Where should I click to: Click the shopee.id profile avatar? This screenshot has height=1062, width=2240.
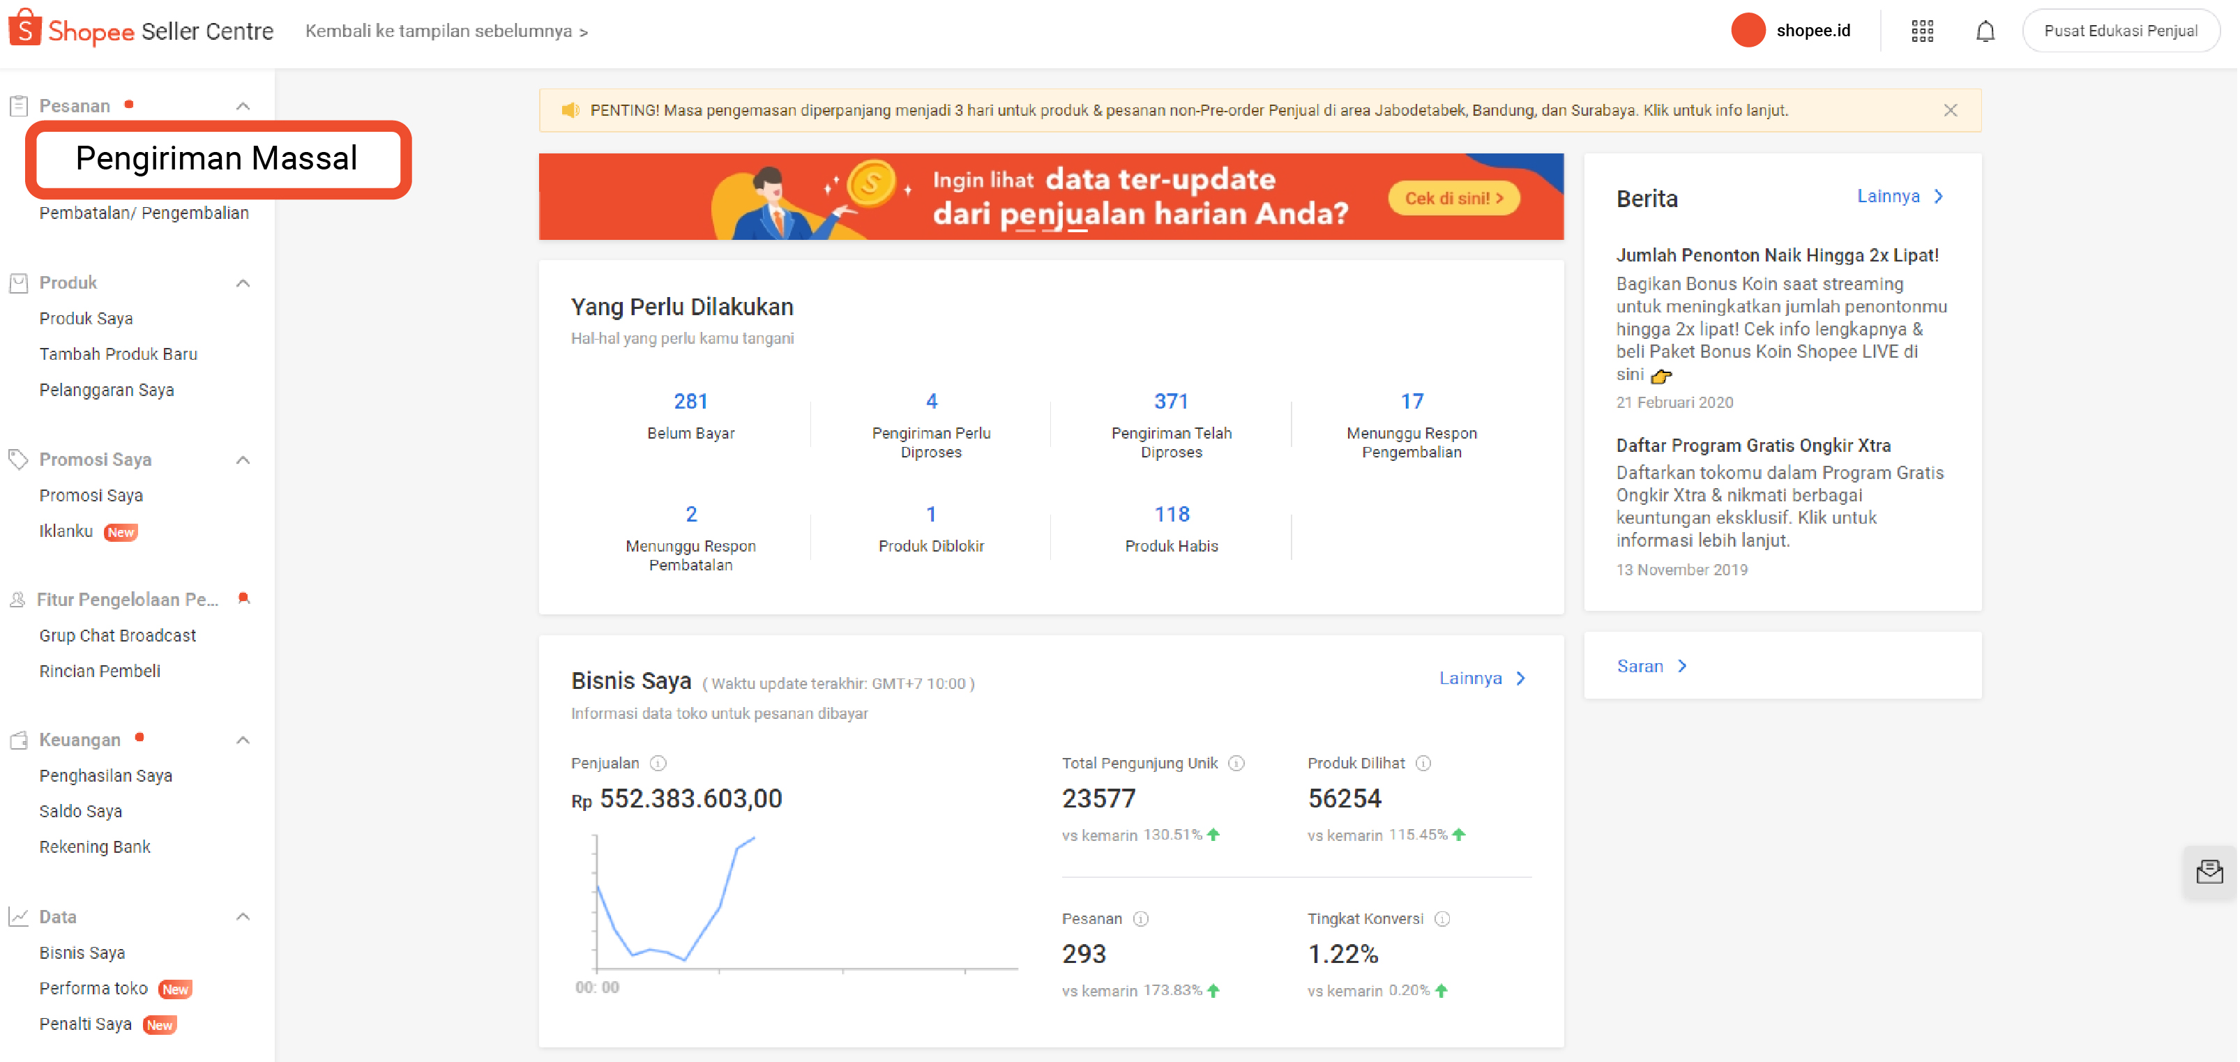pos(1748,31)
